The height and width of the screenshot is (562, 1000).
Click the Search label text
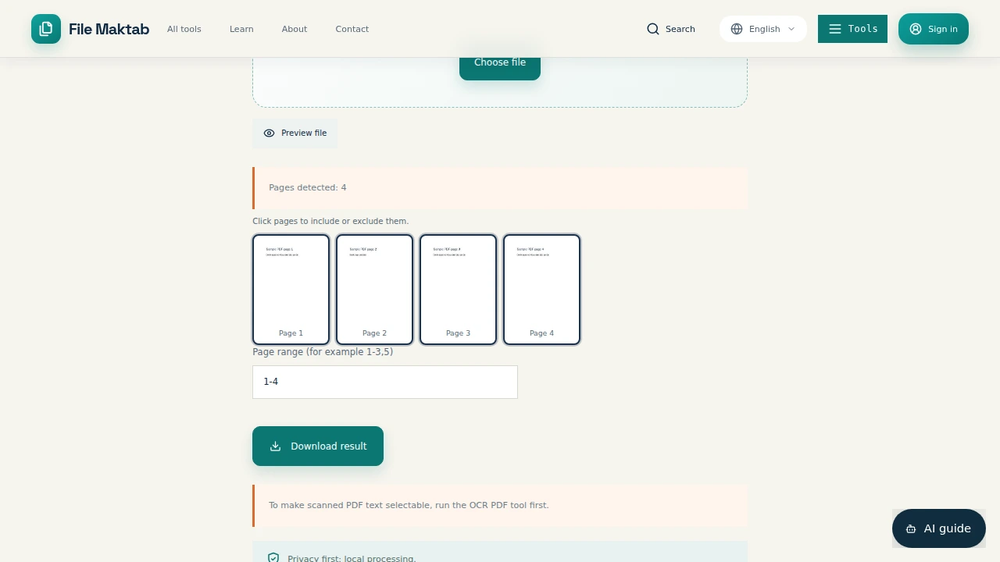click(x=680, y=29)
